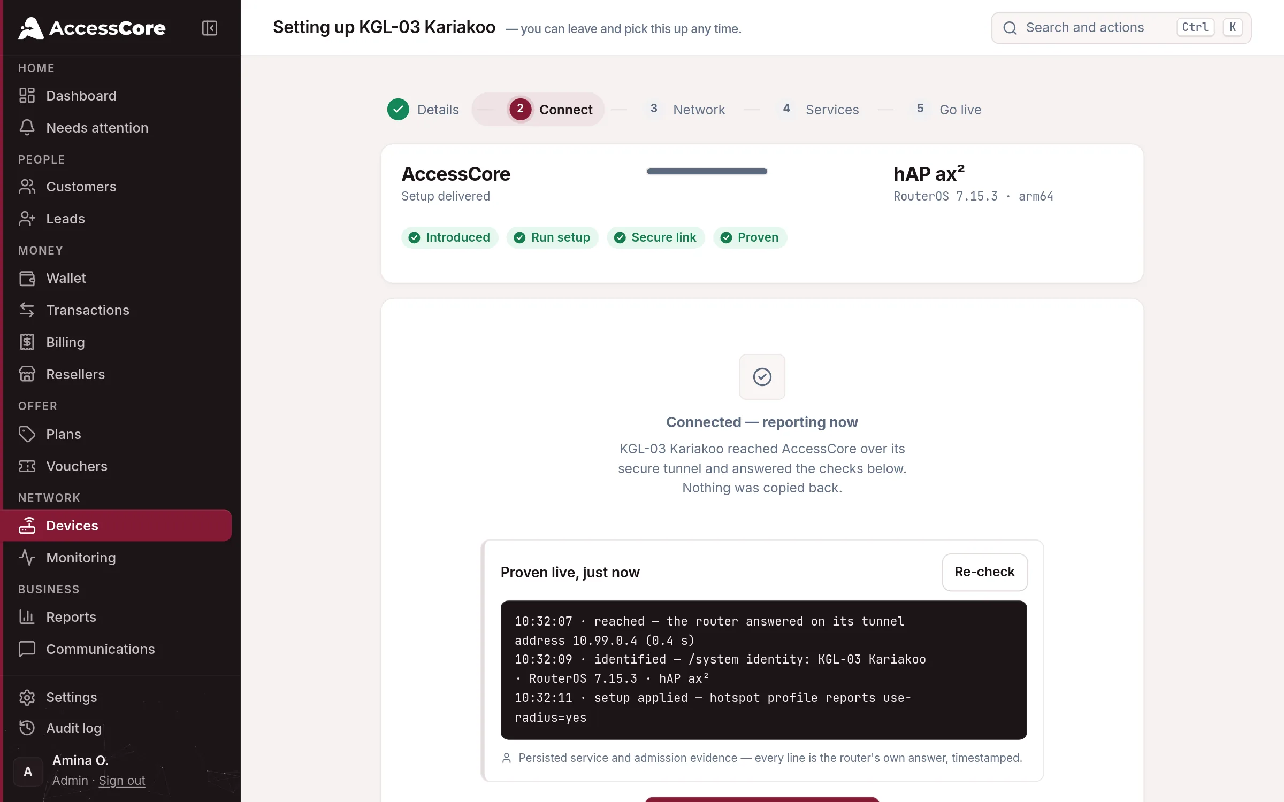
Task: Click the Needs attention bell icon
Action: point(27,128)
